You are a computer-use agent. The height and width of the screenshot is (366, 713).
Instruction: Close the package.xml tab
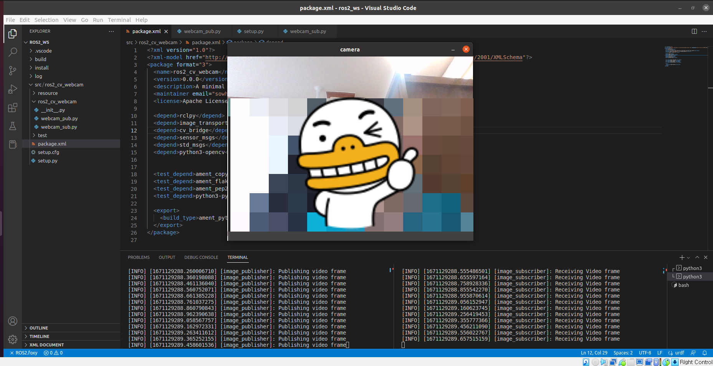(x=166, y=31)
